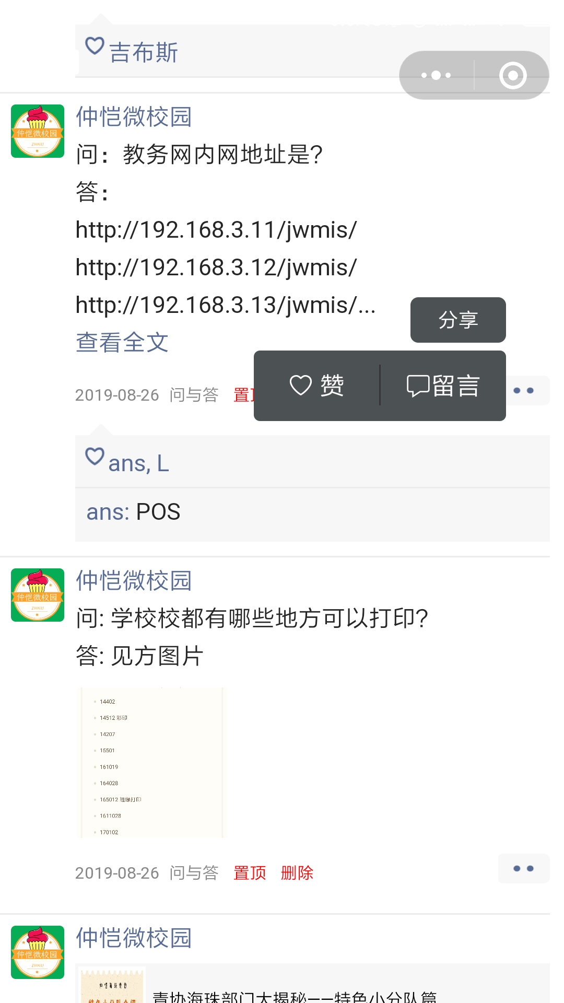Tap the 留言 comment button in popup
This screenshot has width=564, height=1003.
[x=443, y=386]
